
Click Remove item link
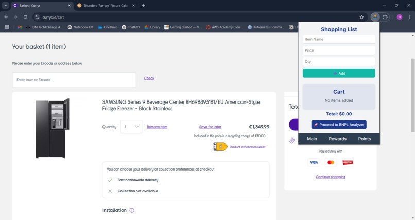[157, 127]
